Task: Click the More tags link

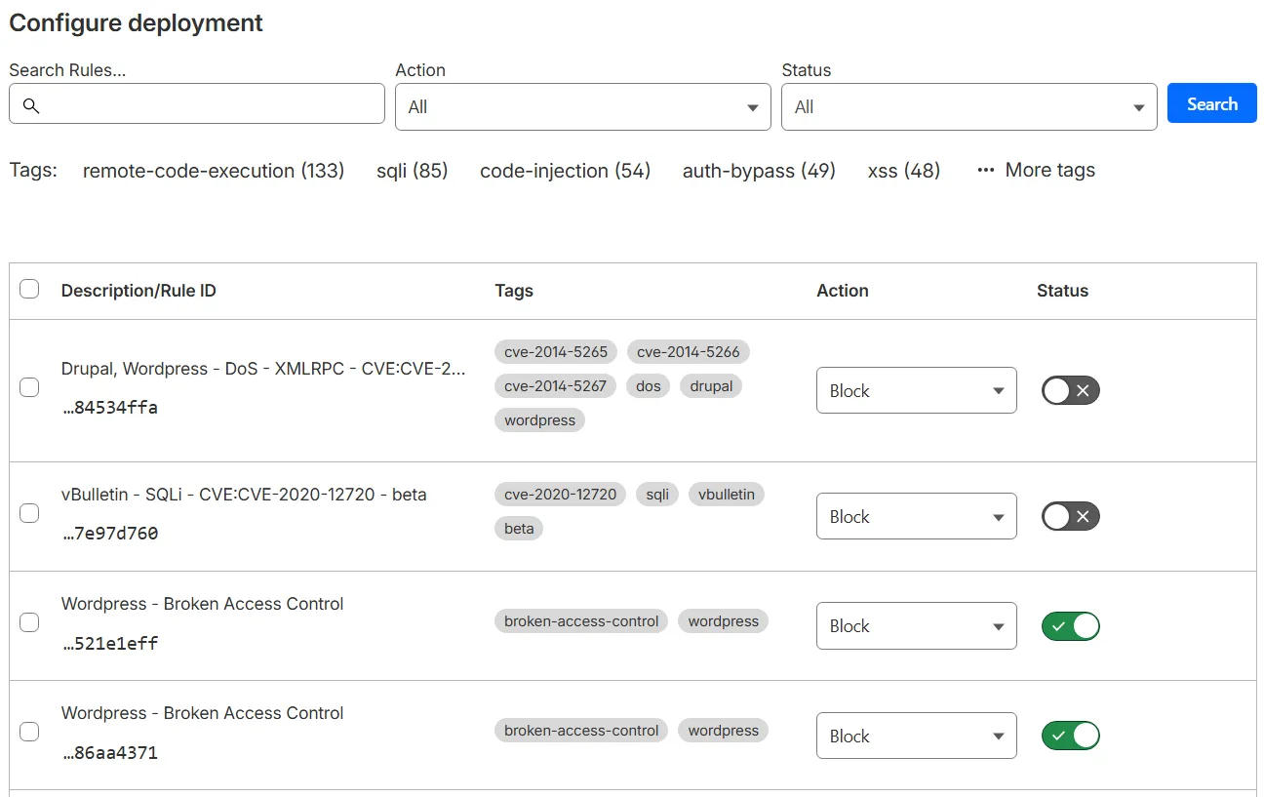Action: pyautogui.click(x=1049, y=170)
